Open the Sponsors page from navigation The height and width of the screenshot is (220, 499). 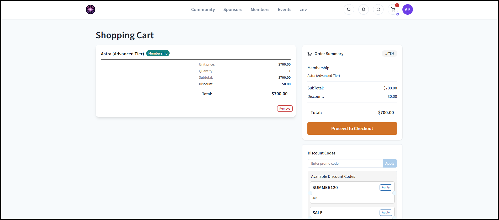233,9
